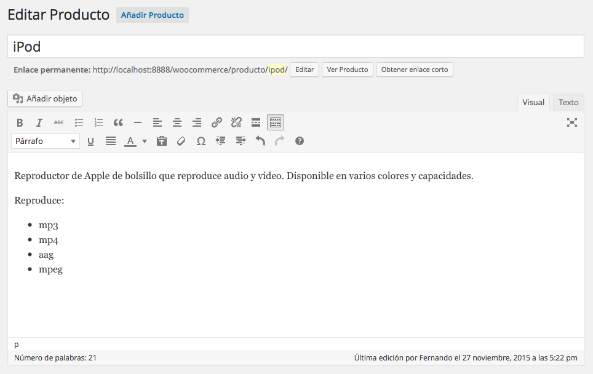Click the Añadir objeto media button

pos(45,98)
